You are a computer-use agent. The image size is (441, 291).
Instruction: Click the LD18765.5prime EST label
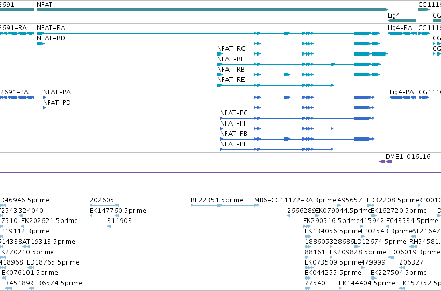(53, 262)
